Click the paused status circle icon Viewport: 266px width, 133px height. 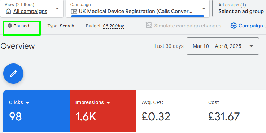click(10, 26)
